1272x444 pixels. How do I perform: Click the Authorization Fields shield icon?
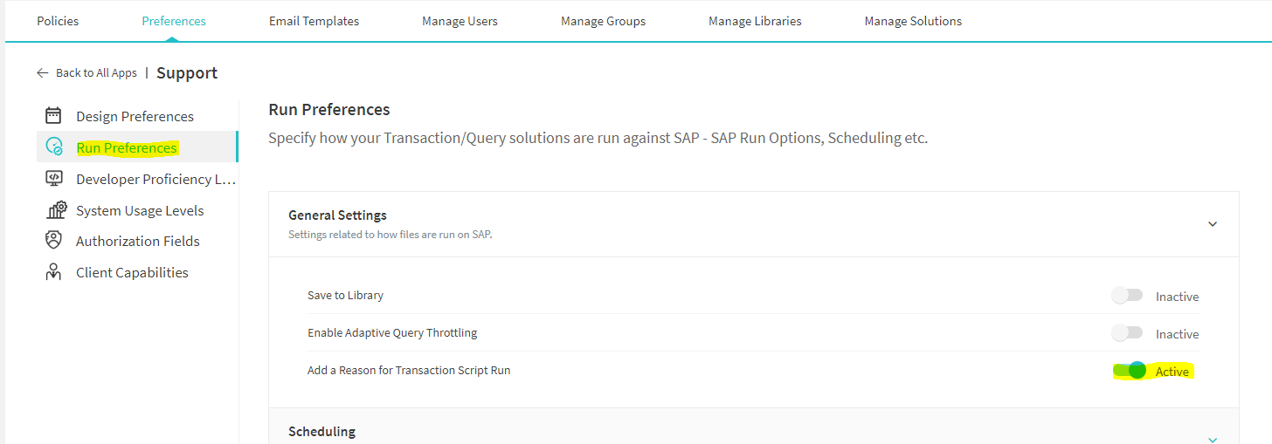[53, 241]
